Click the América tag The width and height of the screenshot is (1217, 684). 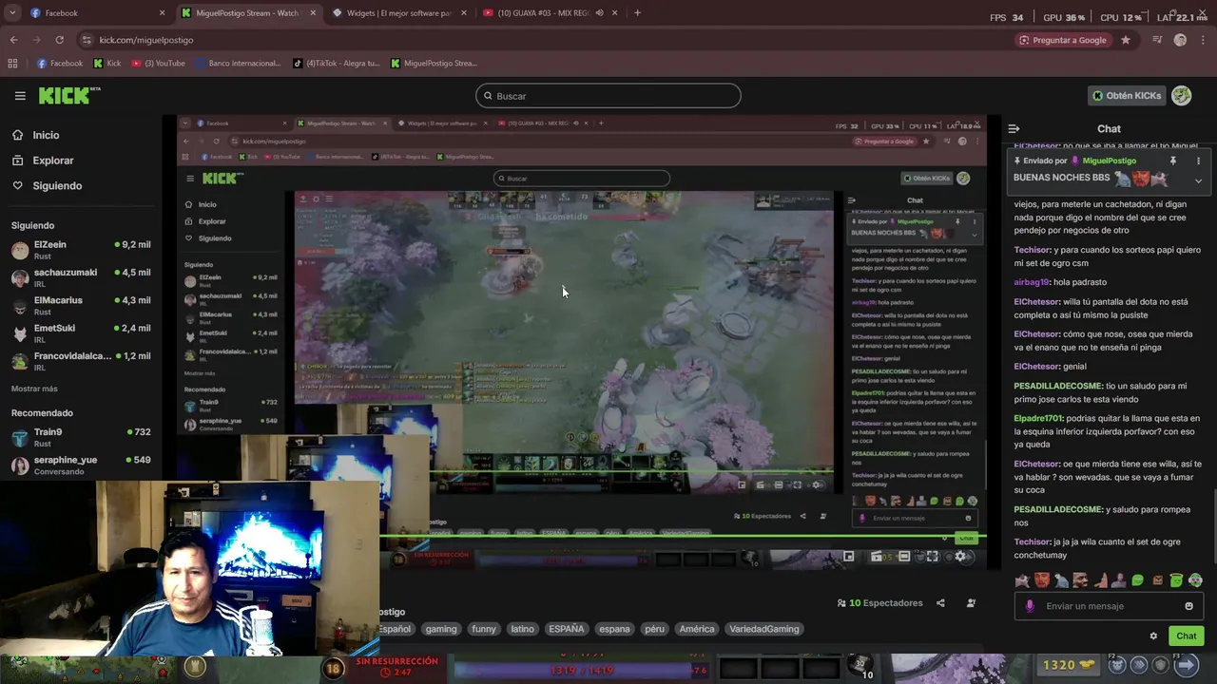(x=696, y=629)
